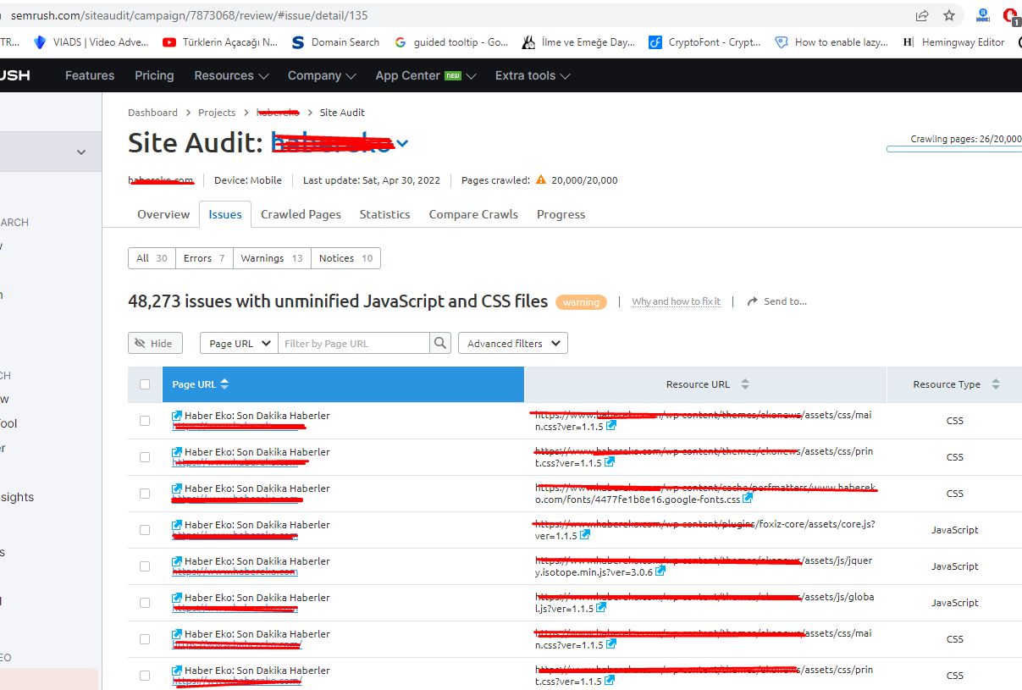
Task: Click the Pages crawled warning triangle icon
Action: [542, 179]
